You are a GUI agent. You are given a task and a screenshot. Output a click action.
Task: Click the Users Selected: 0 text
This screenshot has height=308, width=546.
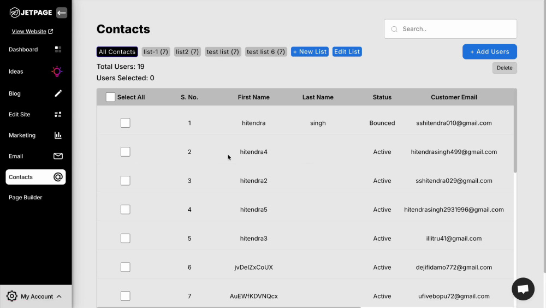pos(126,78)
